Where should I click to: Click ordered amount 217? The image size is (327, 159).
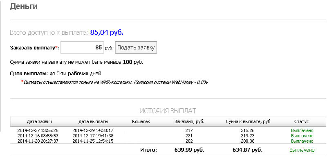click(x=189, y=131)
